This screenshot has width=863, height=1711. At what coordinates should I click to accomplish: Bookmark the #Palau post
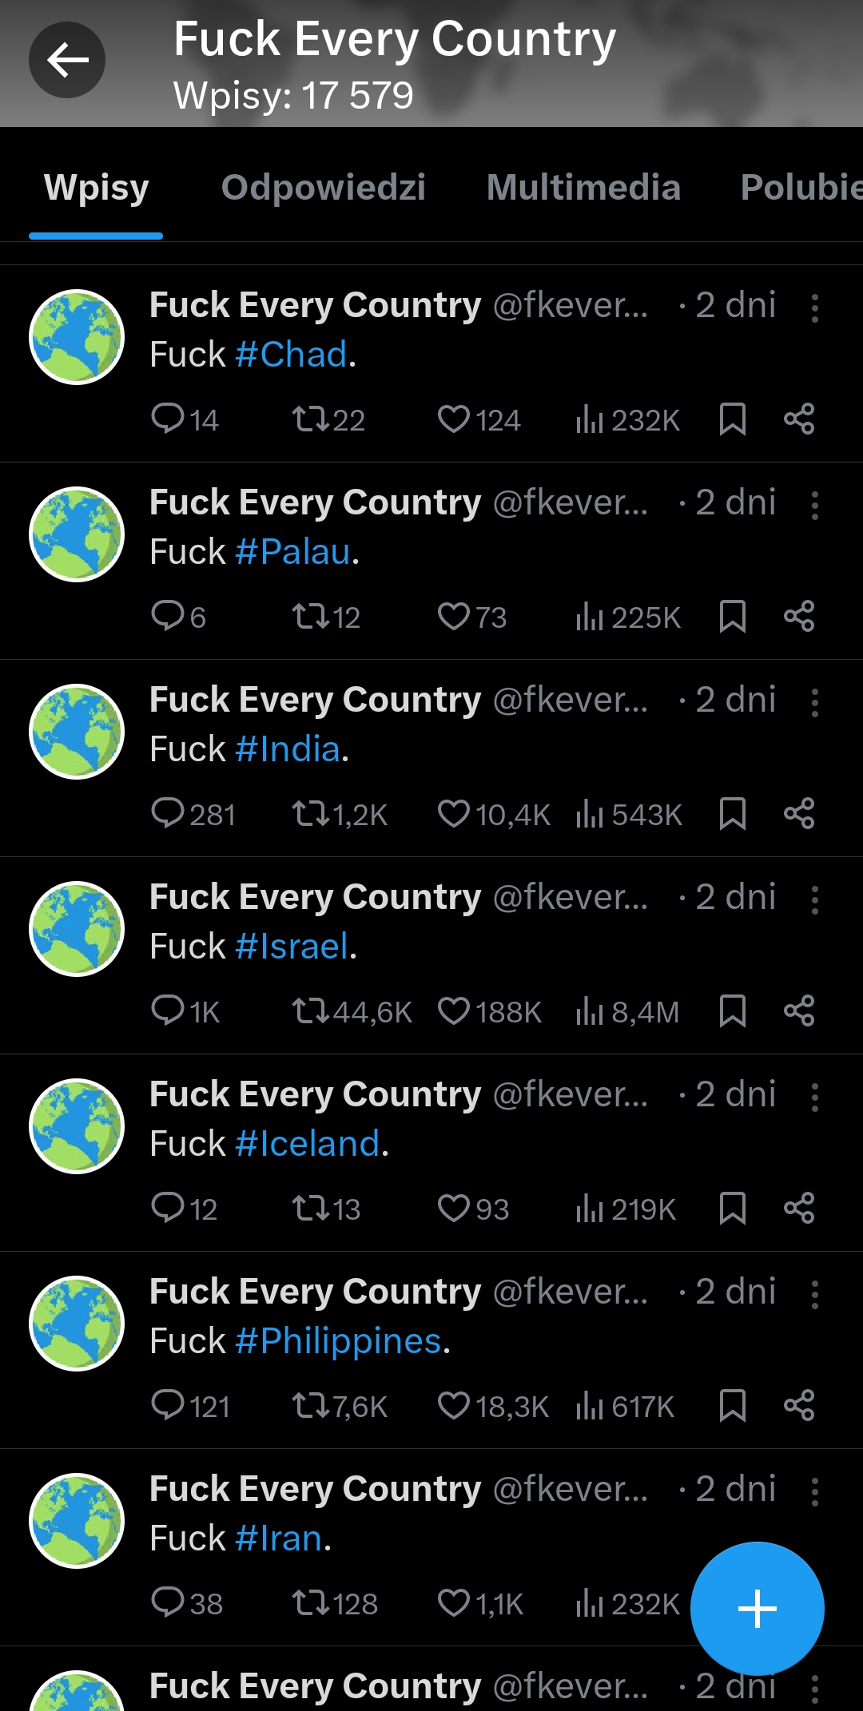pos(732,617)
